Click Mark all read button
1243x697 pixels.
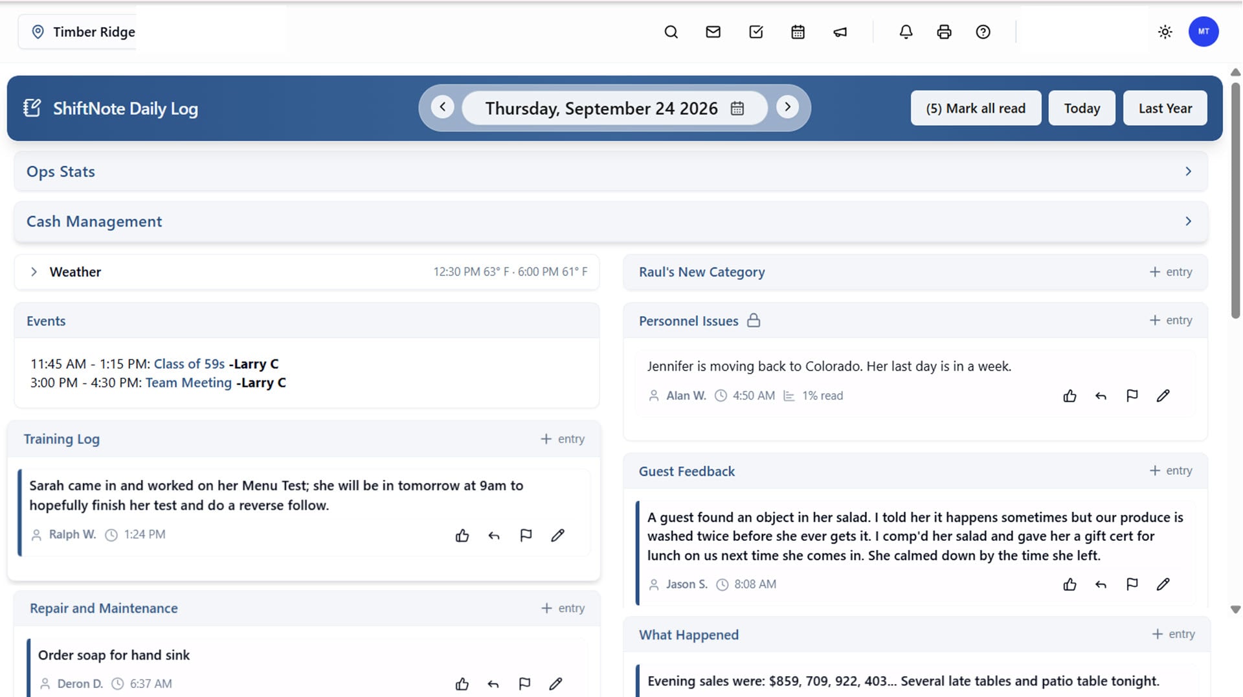976,108
